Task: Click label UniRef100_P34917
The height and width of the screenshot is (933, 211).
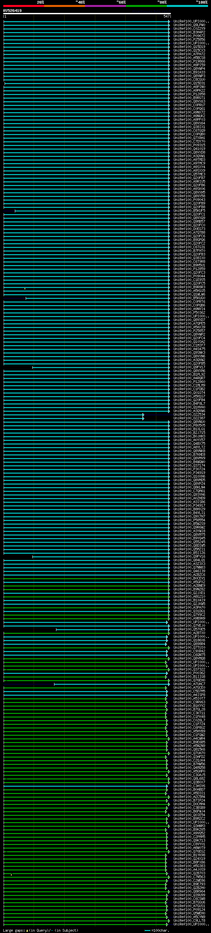Action: (189, 506)
